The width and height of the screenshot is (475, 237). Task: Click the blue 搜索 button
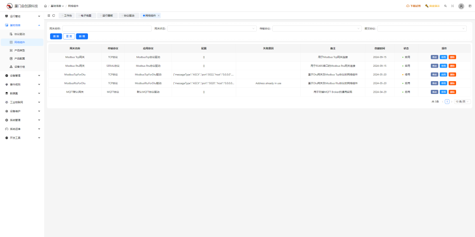(56, 36)
